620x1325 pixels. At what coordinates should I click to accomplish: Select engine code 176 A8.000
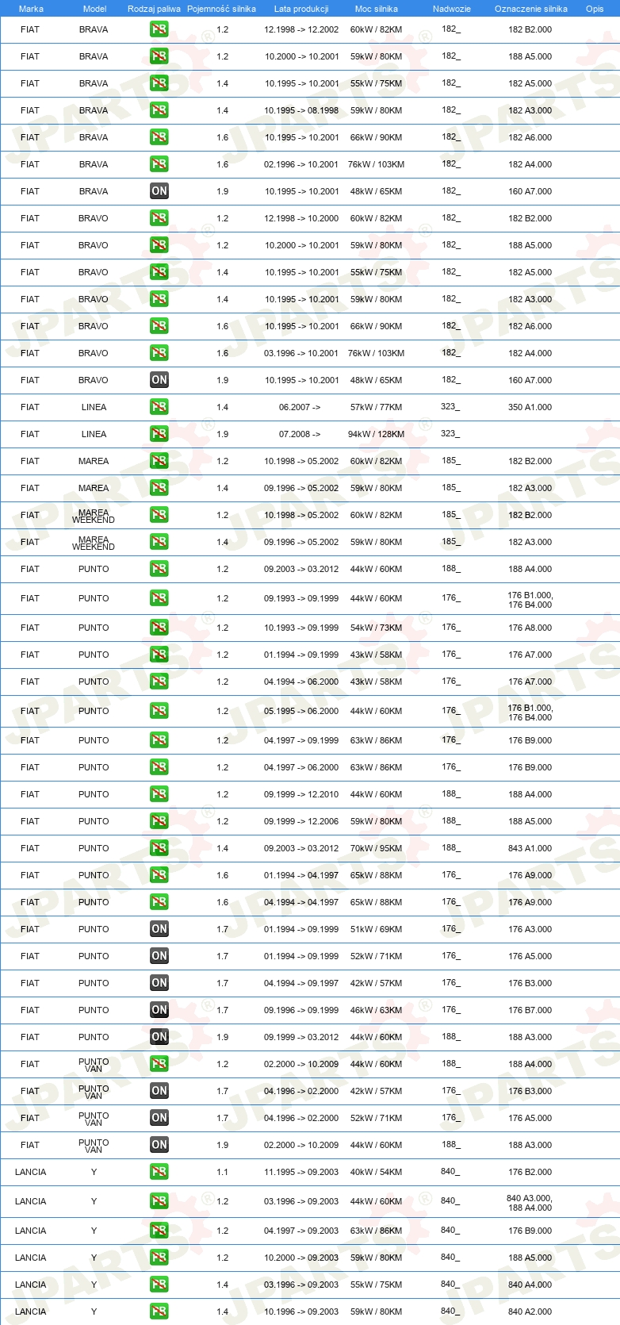[530, 628]
